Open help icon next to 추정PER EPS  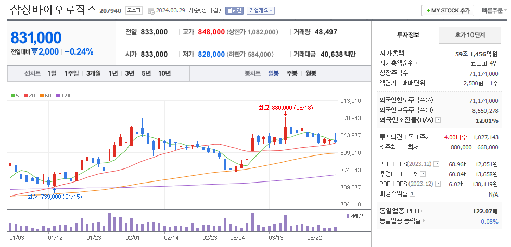pyautogui.click(x=423, y=174)
